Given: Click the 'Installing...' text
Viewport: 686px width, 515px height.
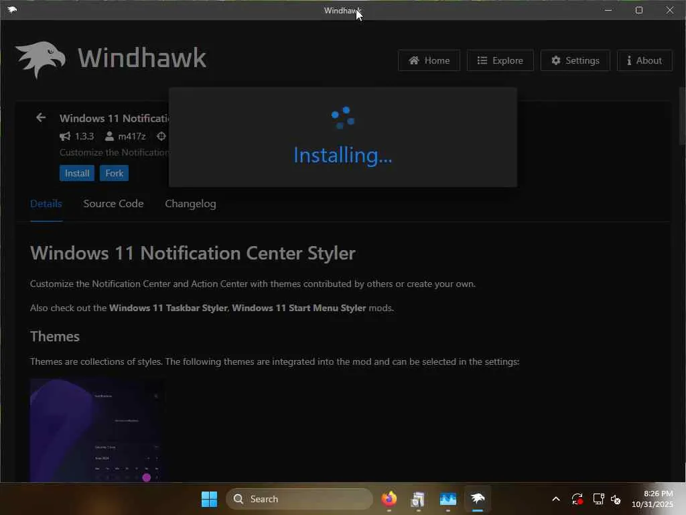Looking at the screenshot, I should [x=342, y=156].
